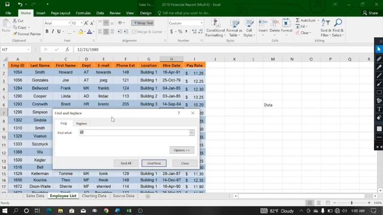Click the Delete cells icon

pos(275,24)
